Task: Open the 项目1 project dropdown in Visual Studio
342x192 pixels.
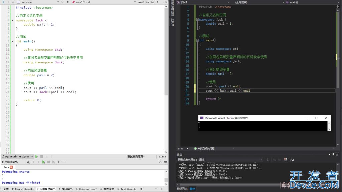Action: pyautogui.click(x=203, y=2)
